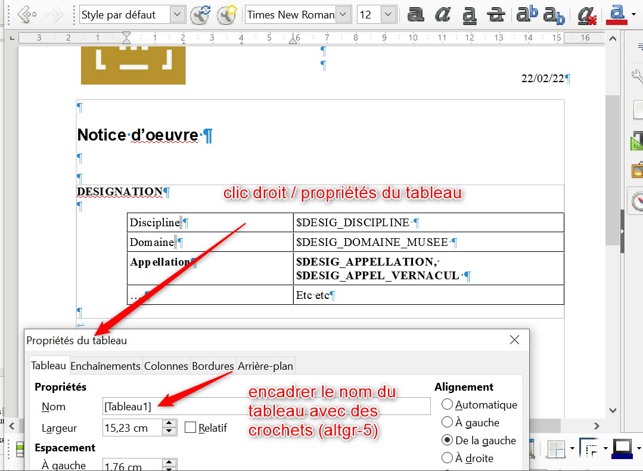Viewport: 643px width, 471px height.
Task: Increase Largeur with the up stepper
Action: 169,423
